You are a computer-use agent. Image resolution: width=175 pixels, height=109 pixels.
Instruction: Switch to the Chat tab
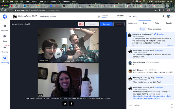145,23
